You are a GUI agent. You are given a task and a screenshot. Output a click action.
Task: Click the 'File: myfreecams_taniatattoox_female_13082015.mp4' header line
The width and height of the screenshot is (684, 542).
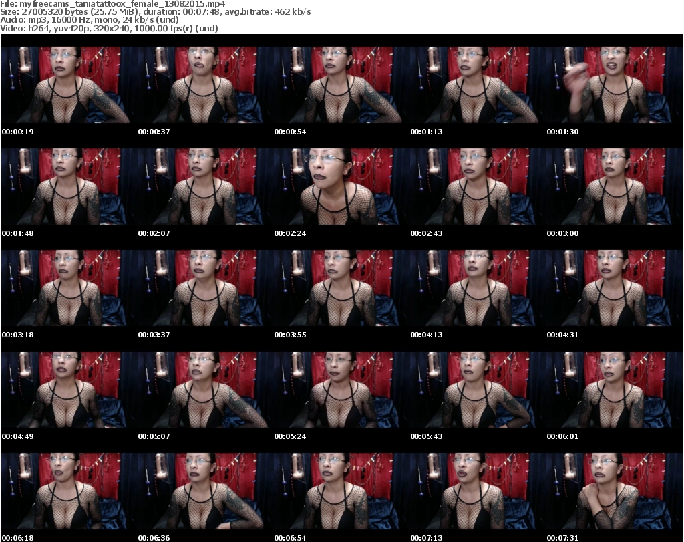pyautogui.click(x=112, y=4)
